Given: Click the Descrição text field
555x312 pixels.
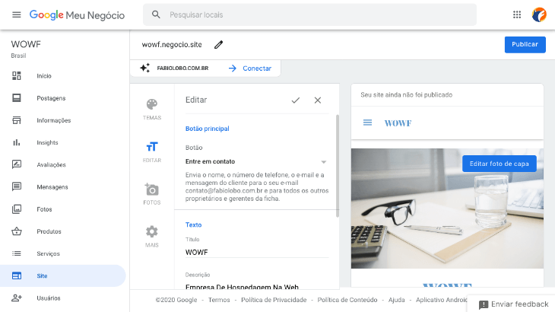Looking at the screenshot, I should [x=257, y=286].
